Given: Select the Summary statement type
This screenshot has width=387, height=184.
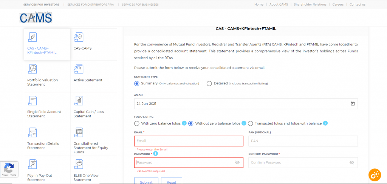Looking at the screenshot, I should click(137, 84).
